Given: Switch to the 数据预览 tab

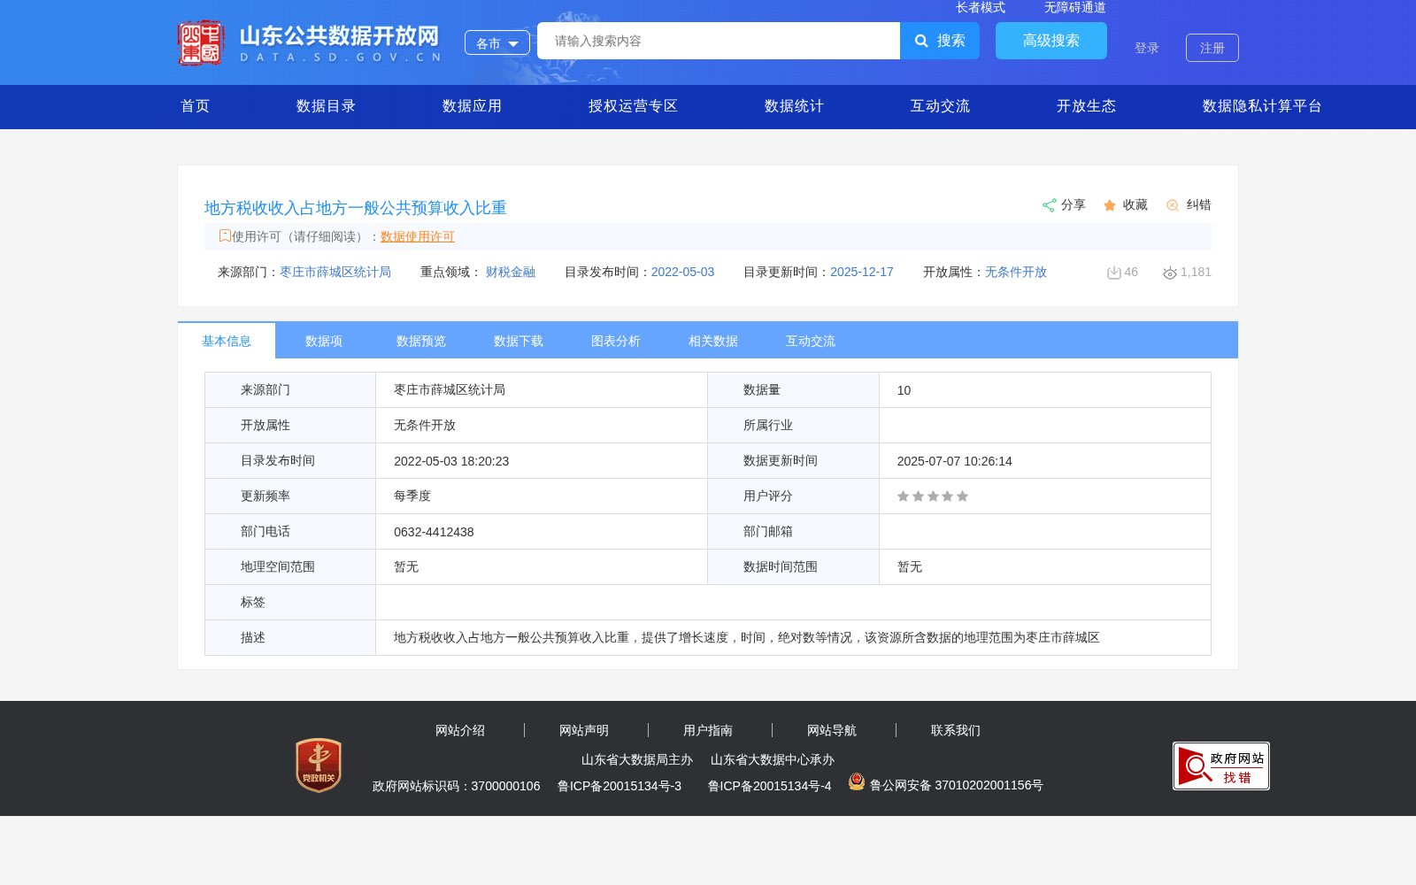Looking at the screenshot, I should point(421,341).
